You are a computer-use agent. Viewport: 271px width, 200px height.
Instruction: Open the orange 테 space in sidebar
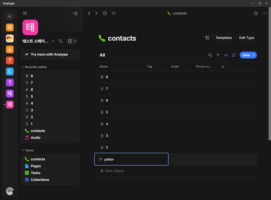click(10, 27)
